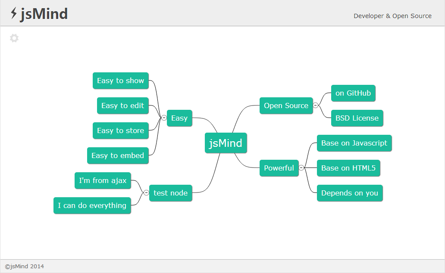Select the I'm from ajax node
The height and width of the screenshot is (273, 445).
103,180
